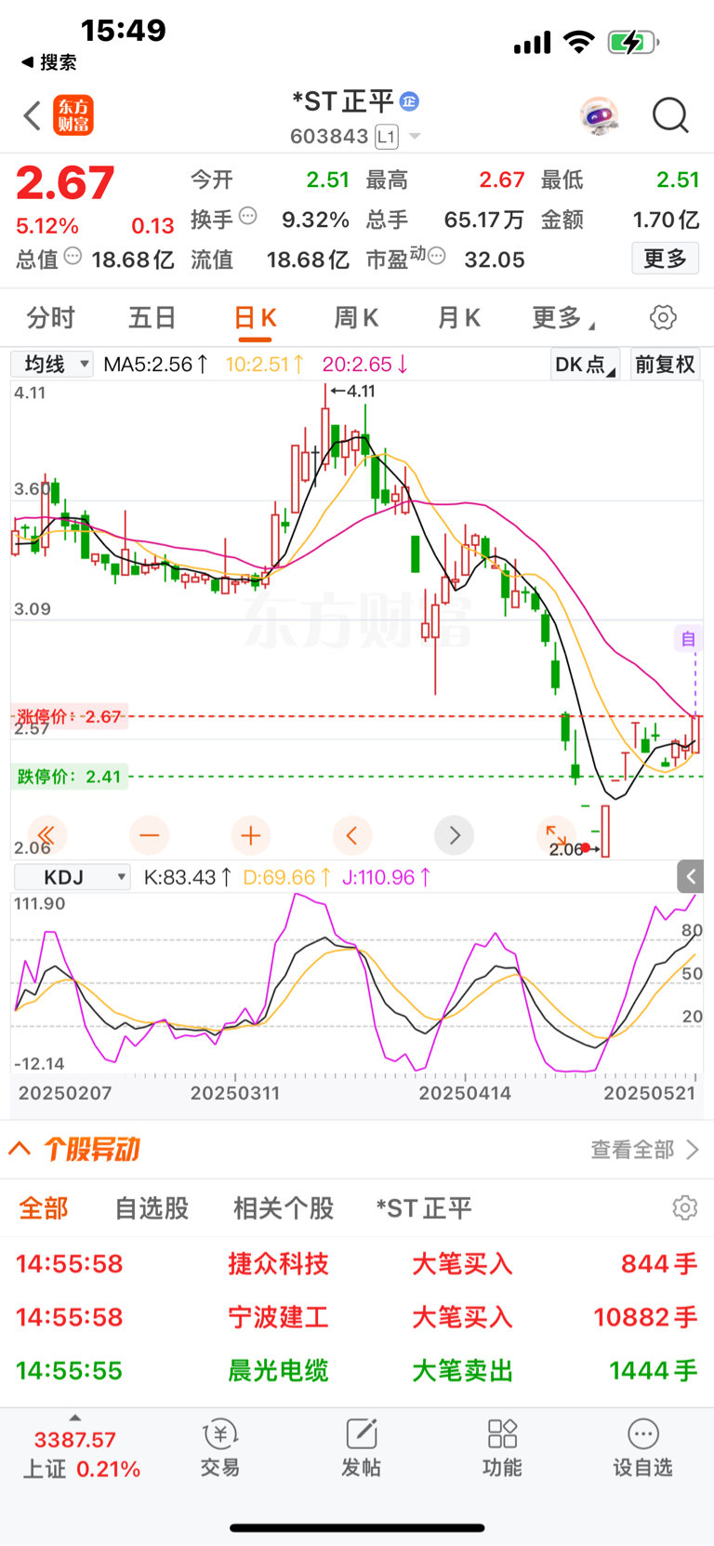This screenshot has width=714, height=1546.
Task: Tap the 更多 quote details button
Action: coord(665,259)
